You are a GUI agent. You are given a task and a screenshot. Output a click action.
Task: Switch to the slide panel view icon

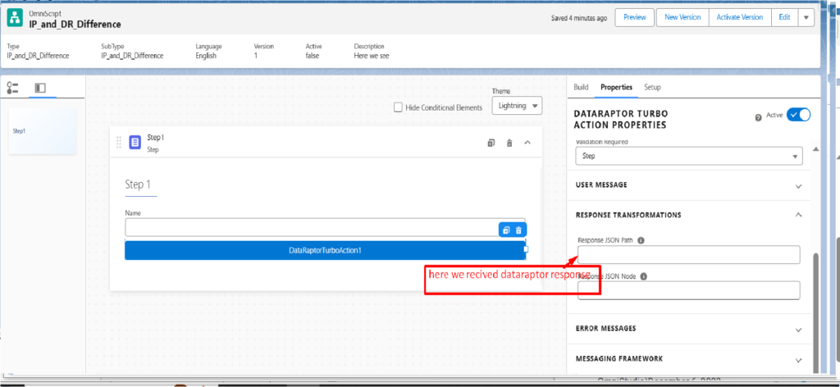pos(39,88)
